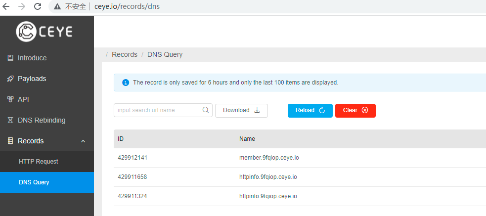The height and width of the screenshot is (216, 486).
Task: Open the Introduce page
Action: (32, 58)
